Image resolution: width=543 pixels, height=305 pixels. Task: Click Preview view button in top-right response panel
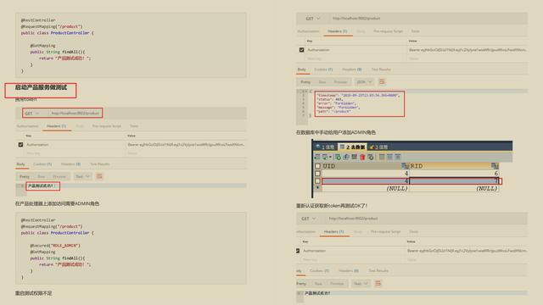tap(340, 82)
